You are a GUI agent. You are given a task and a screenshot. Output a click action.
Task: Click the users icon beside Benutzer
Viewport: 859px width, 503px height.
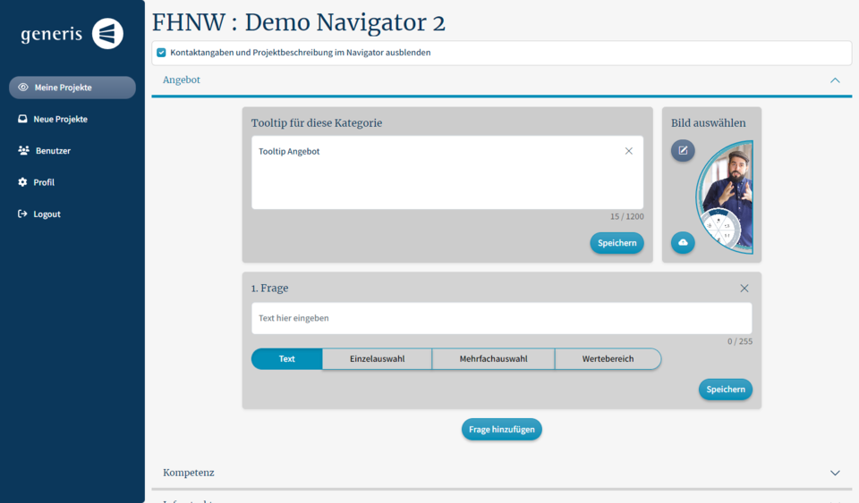point(23,150)
